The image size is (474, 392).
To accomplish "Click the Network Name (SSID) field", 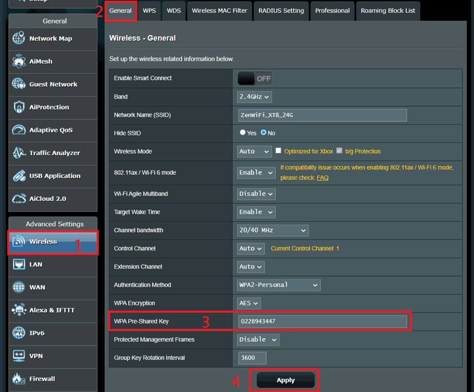I will pyautogui.click(x=322, y=115).
